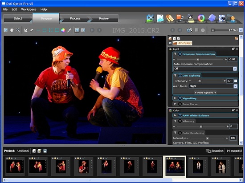The image size is (245, 183).
Task: Click More Options under DxO Lighting
Action: click(205, 93)
